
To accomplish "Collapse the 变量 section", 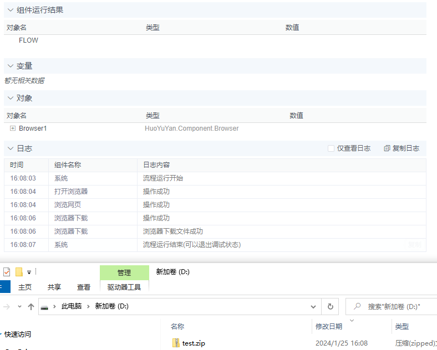I will 11,66.
